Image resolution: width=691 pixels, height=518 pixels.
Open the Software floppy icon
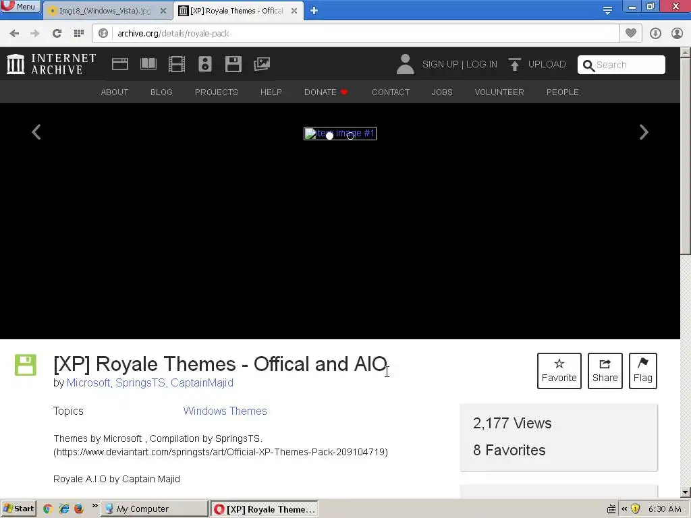(x=233, y=64)
